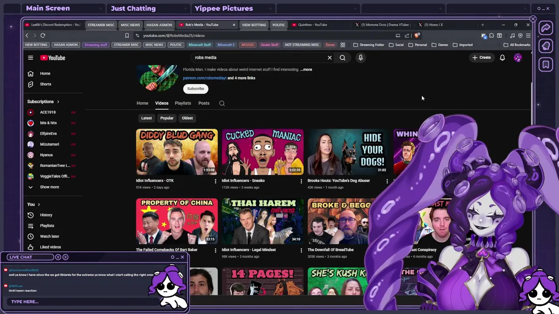This screenshot has width=559, height=314.
Task: Expand the You section chevron
Action: pos(39,204)
